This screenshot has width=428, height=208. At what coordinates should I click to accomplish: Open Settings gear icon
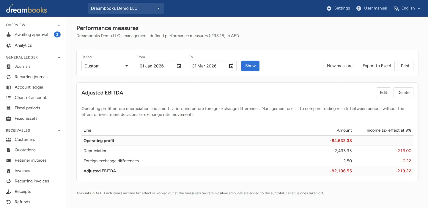[x=329, y=8]
